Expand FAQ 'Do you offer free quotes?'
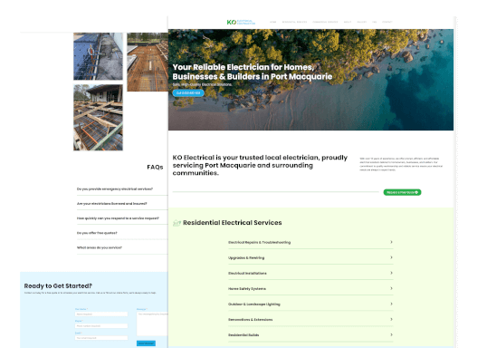Screen dimensions: 487x348 tap(122, 233)
